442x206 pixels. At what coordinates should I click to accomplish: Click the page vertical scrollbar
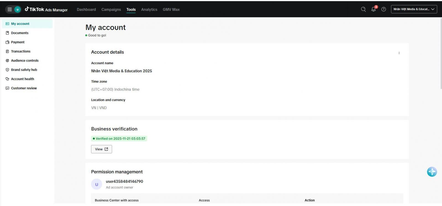(441, 54)
